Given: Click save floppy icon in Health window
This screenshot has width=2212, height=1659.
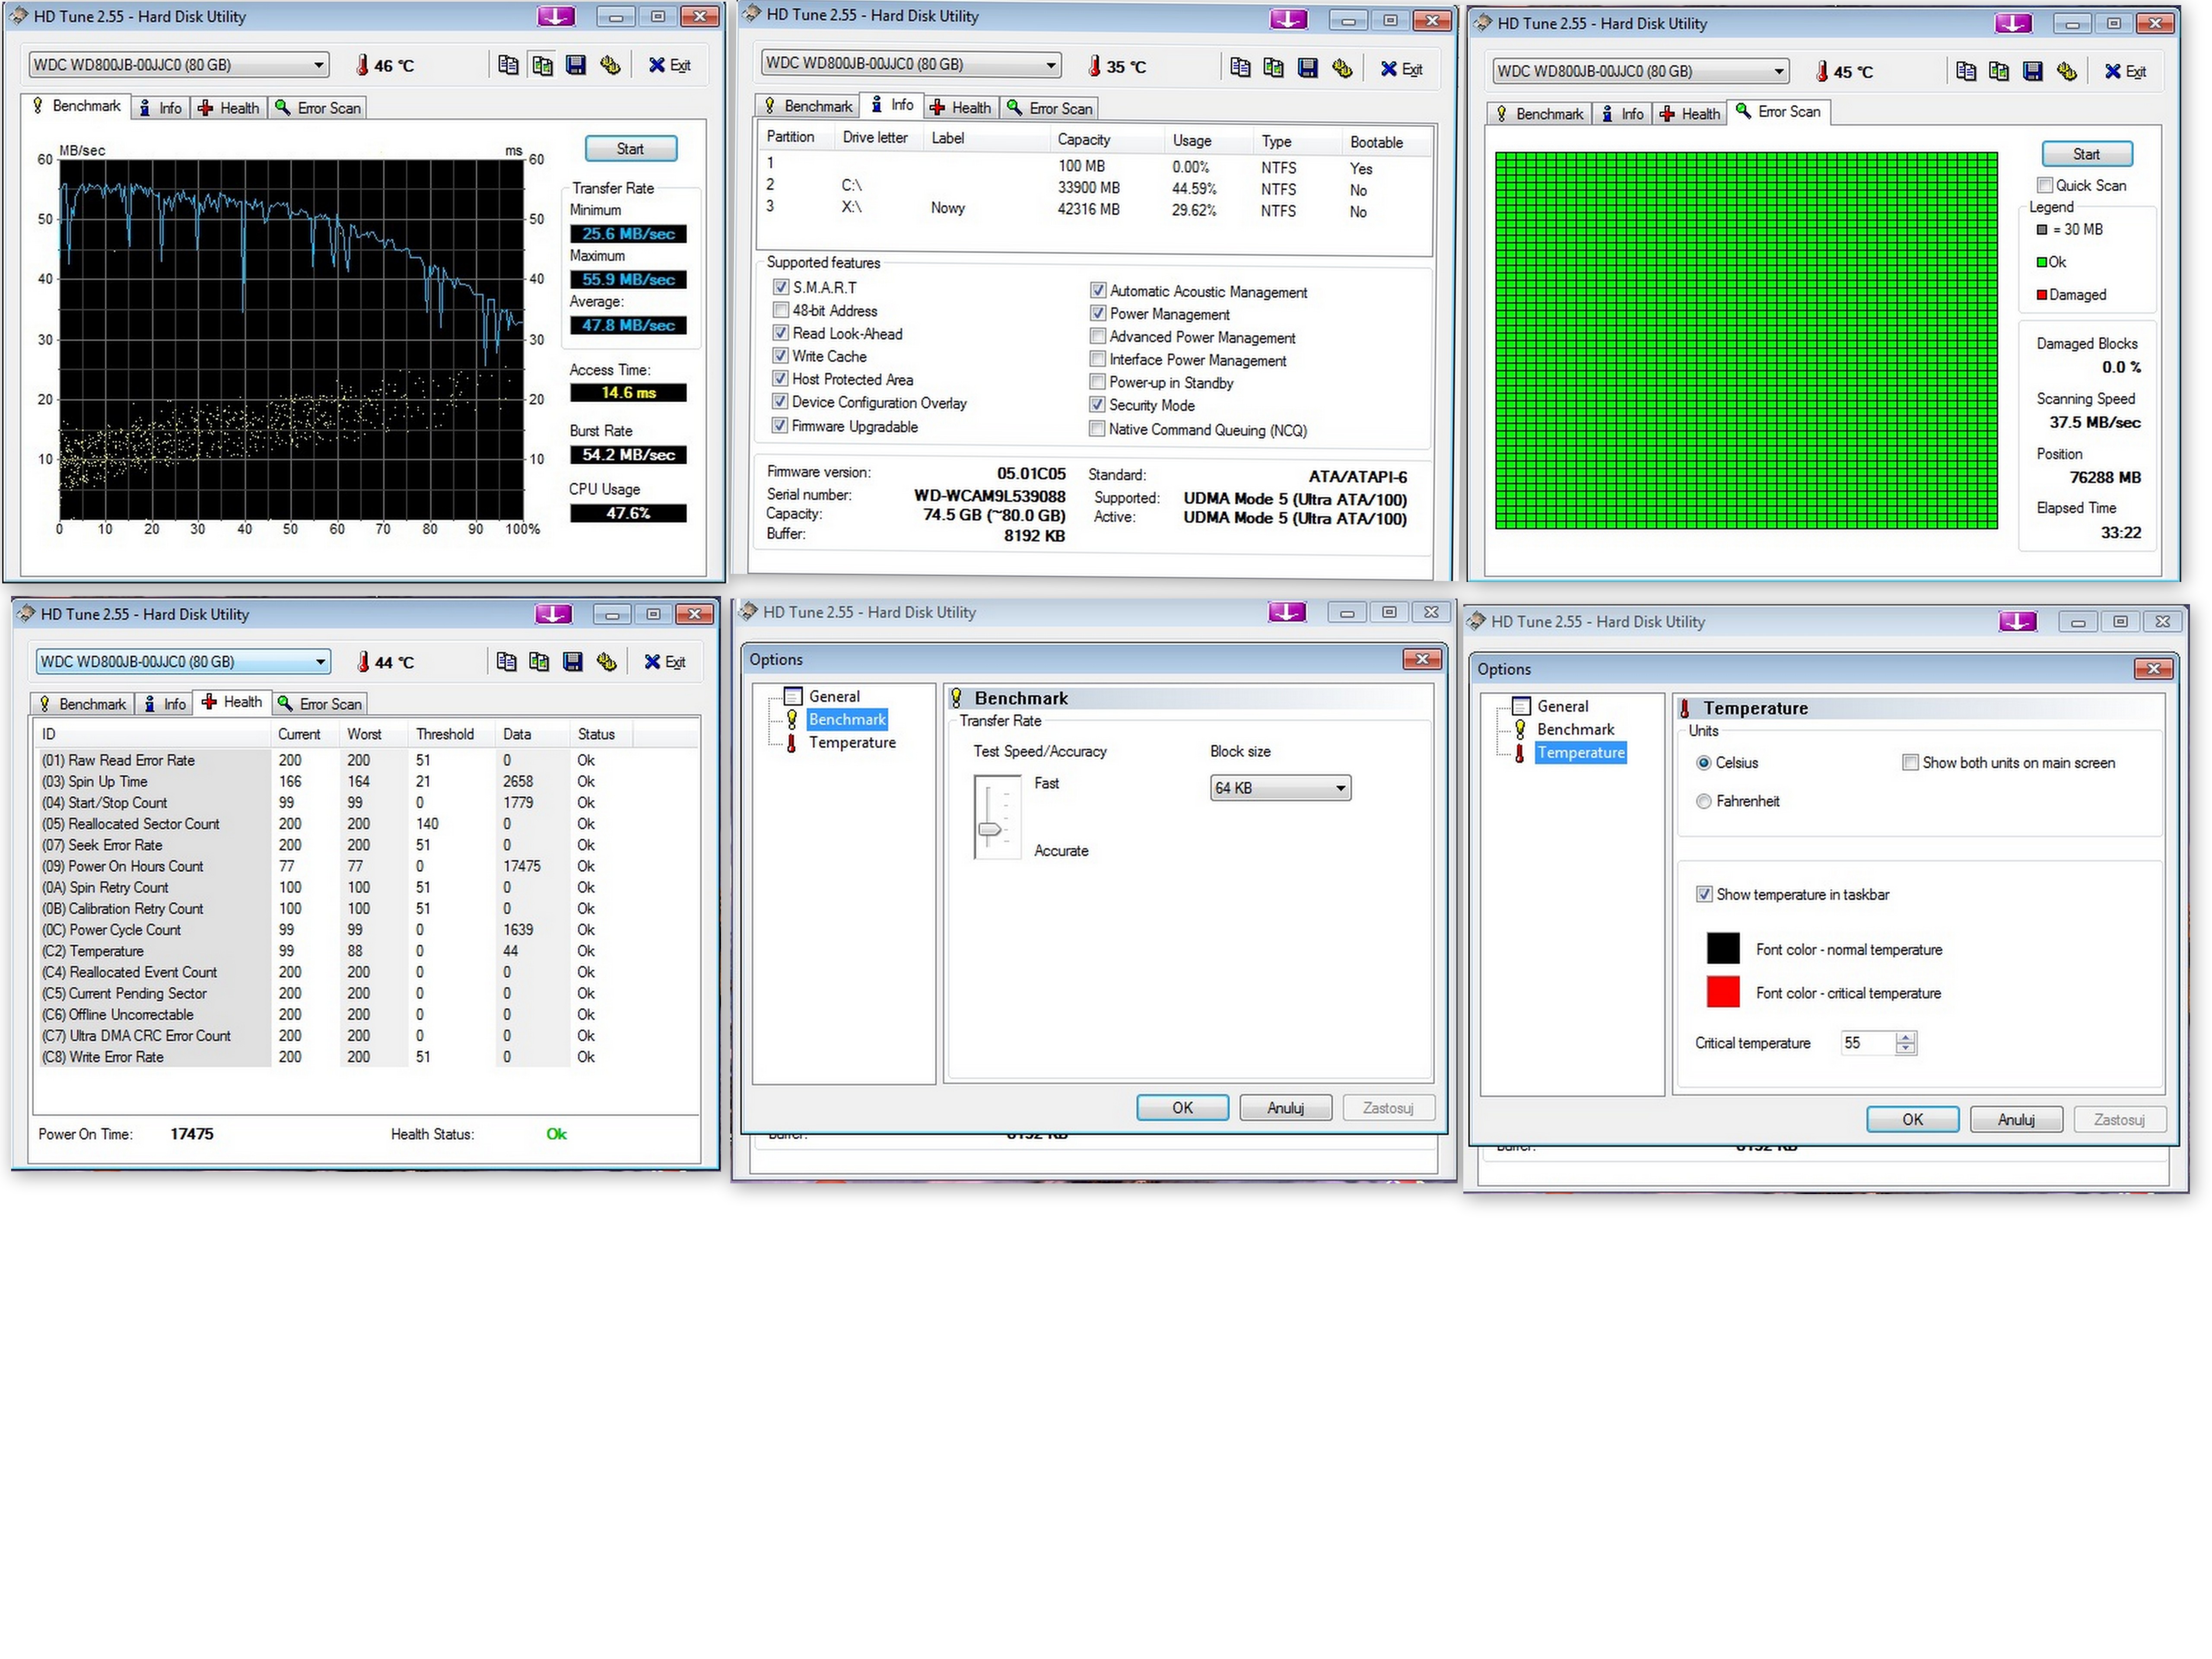Looking at the screenshot, I should [573, 662].
